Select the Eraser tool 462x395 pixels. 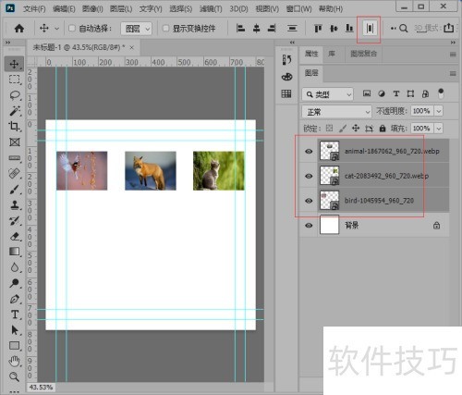click(15, 237)
